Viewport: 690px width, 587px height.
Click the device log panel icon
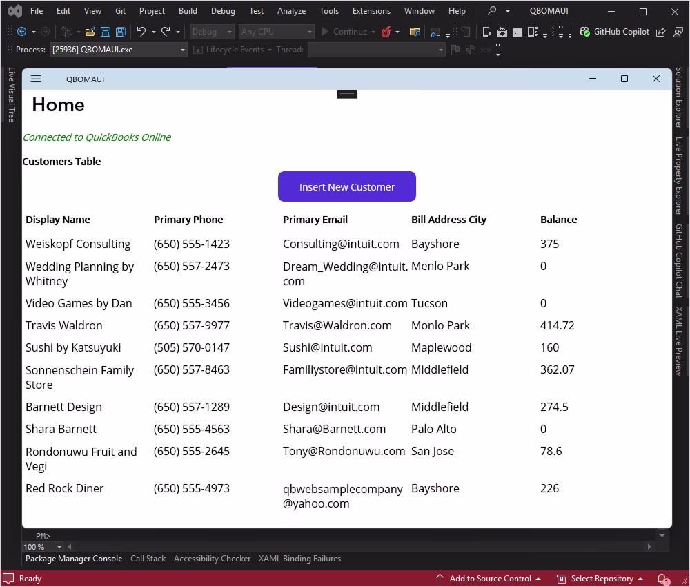click(533, 32)
